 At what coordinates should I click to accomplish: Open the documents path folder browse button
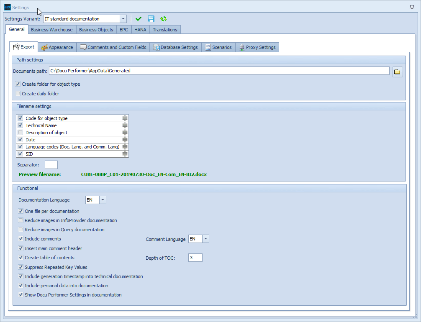click(x=397, y=72)
